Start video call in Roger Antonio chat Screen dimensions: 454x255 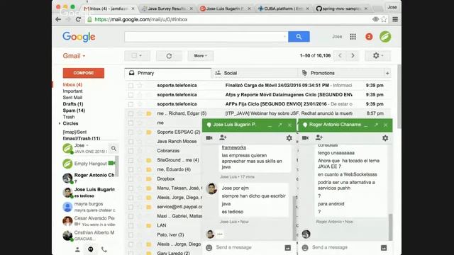click(305, 138)
